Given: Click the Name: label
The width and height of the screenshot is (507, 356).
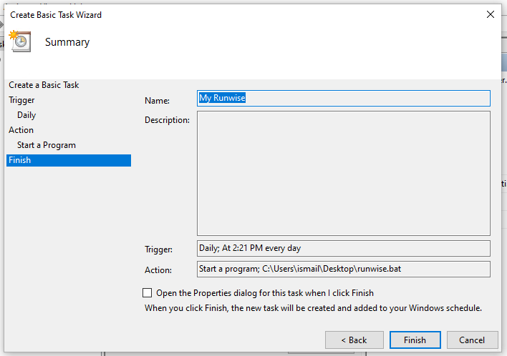Looking at the screenshot, I should point(157,101).
